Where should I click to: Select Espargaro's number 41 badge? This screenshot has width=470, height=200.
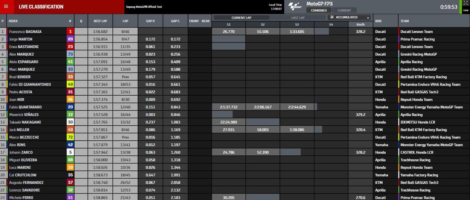70,62
